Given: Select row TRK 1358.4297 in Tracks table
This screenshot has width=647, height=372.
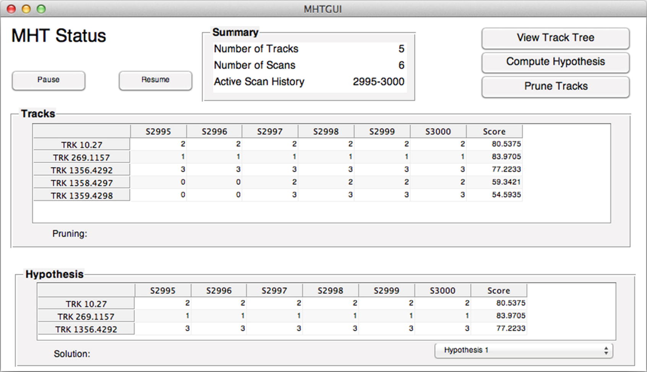Looking at the screenshot, I should [x=81, y=183].
